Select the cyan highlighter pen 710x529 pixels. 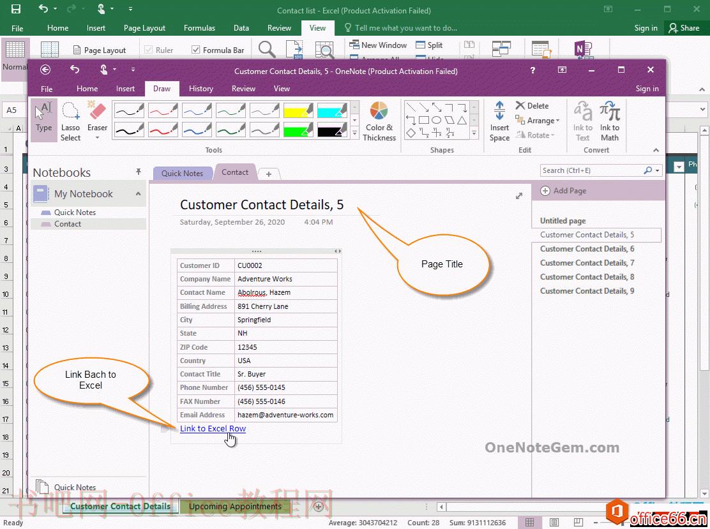(332, 110)
